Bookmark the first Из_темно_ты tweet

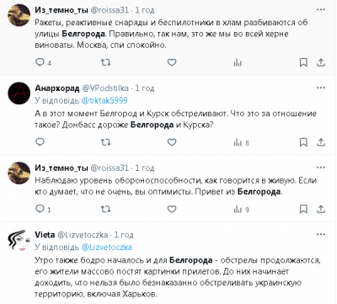pyautogui.click(x=303, y=62)
